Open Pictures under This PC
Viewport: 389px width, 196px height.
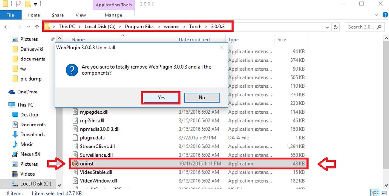(x=29, y=164)
